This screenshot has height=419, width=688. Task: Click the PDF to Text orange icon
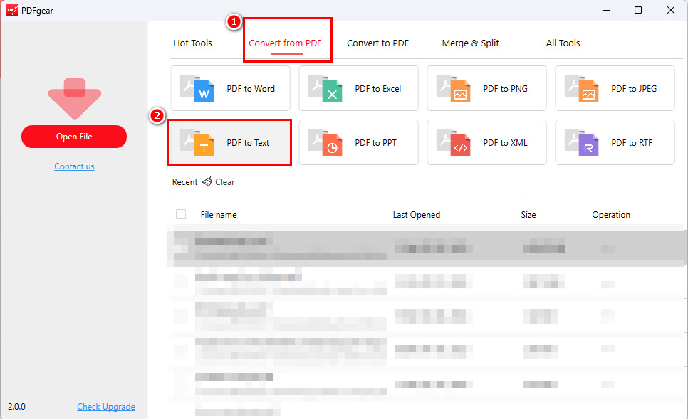(197, 142)
